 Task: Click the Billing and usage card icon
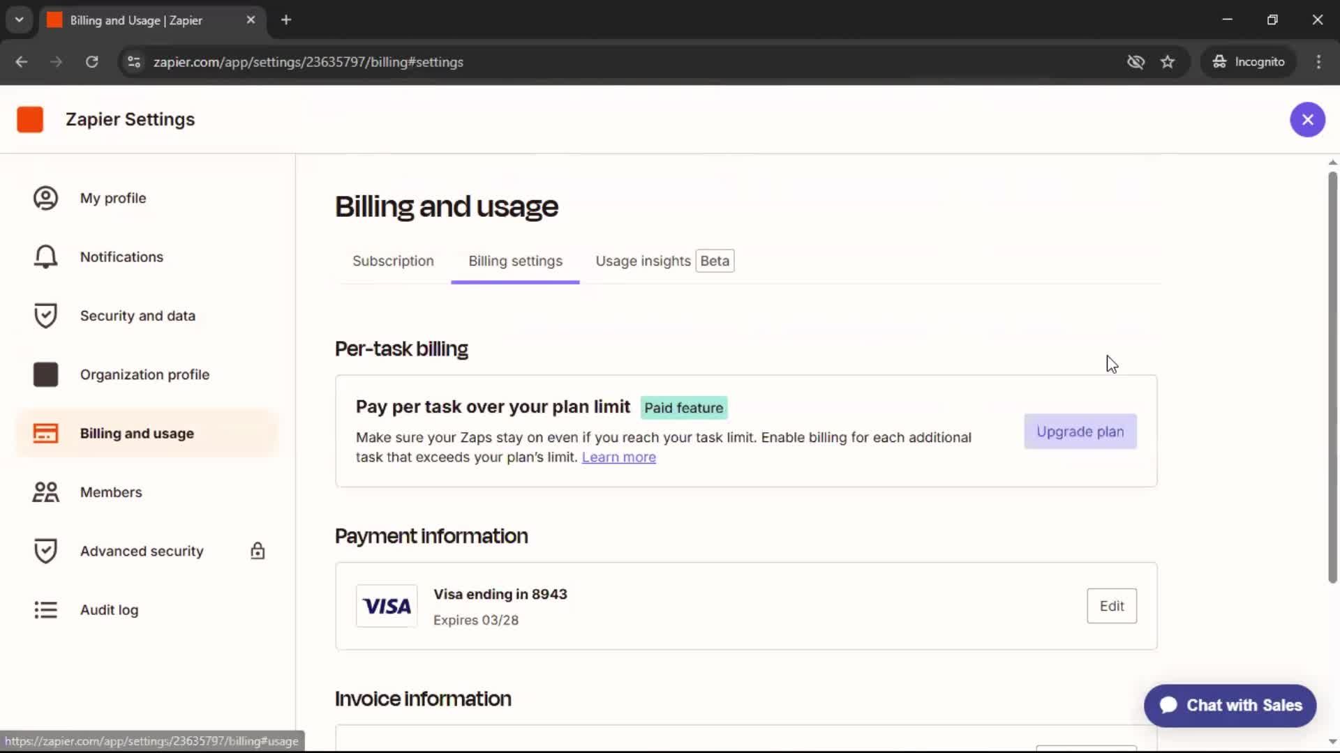[45, 433]
